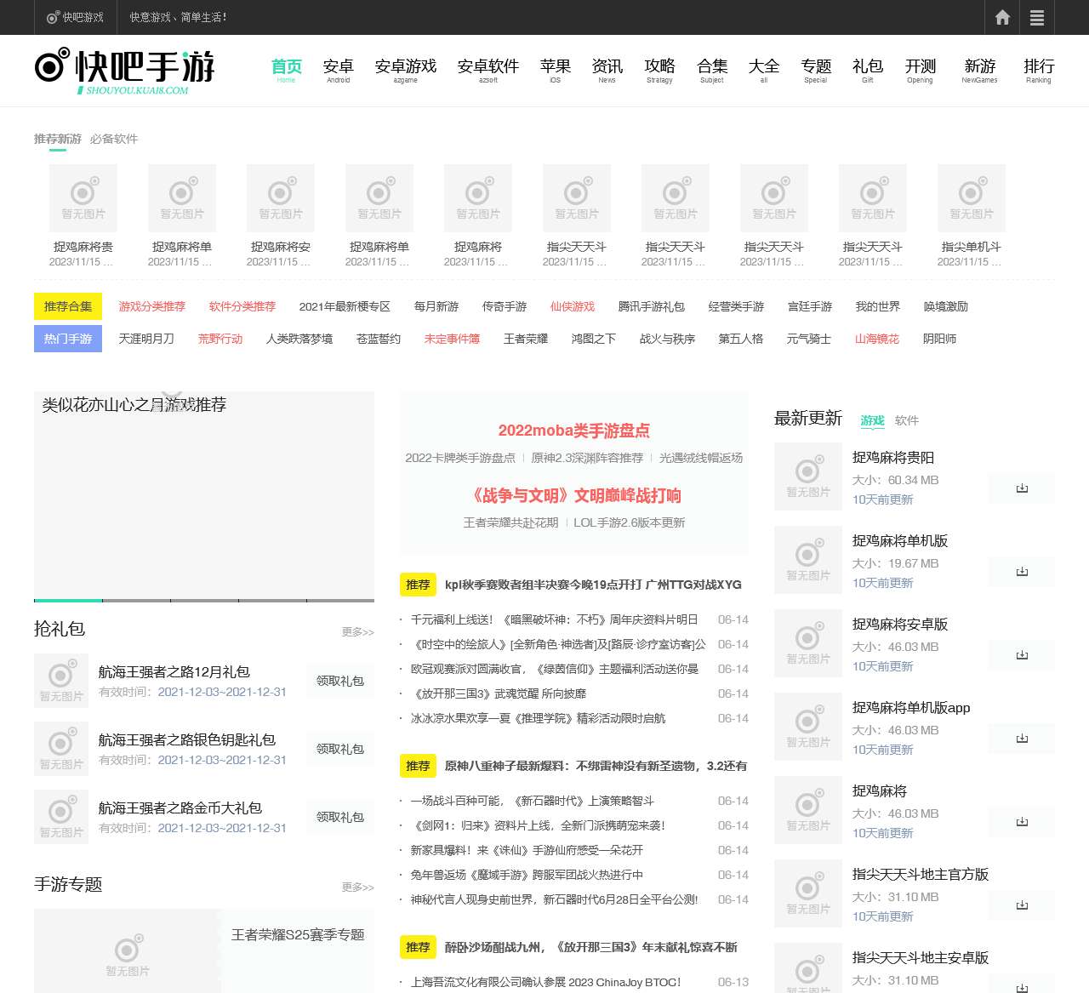
Task: Click the carousel progress bar below the banner
Action: click(204, 600)
